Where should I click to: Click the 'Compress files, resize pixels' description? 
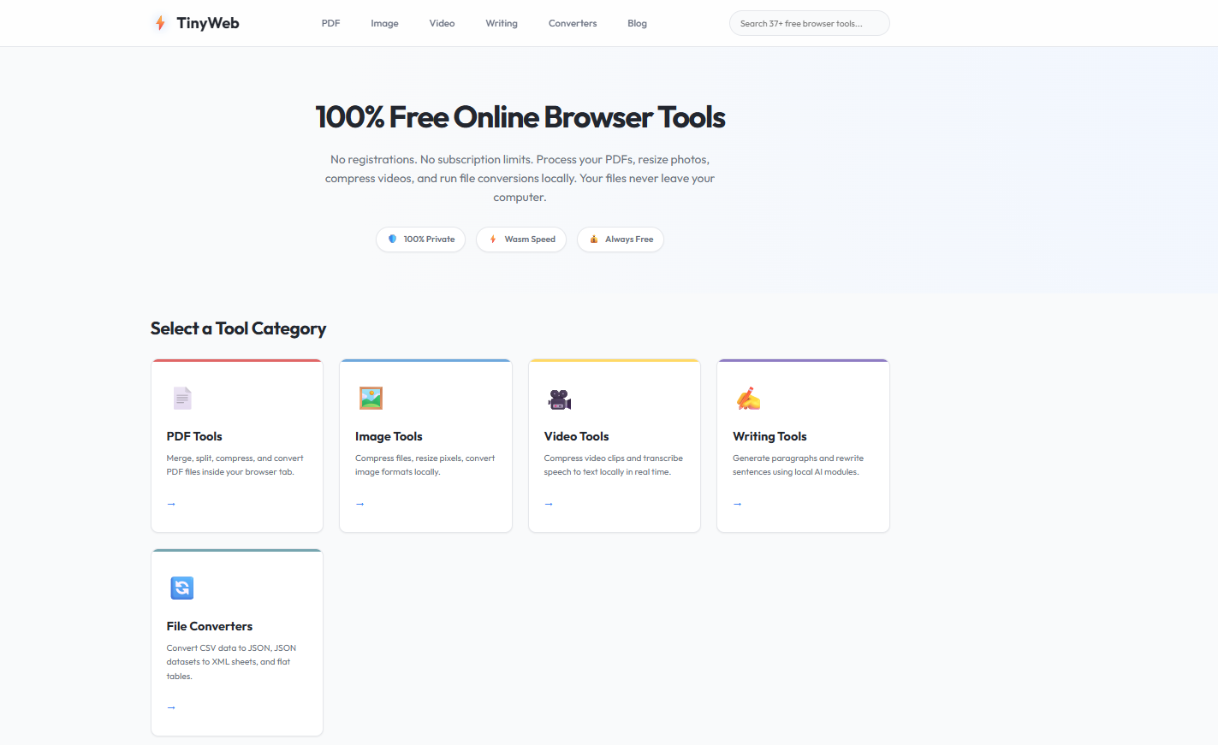(425, 465)
